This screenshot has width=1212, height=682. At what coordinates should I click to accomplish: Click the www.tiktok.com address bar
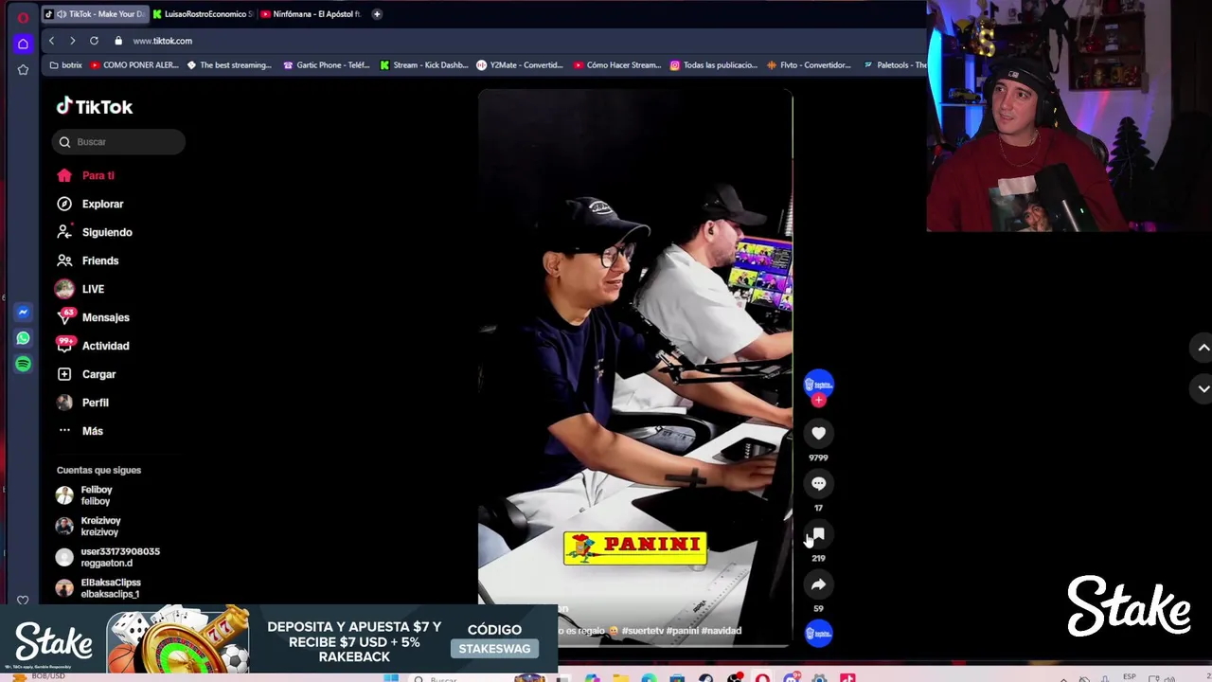tap(162, 41)
